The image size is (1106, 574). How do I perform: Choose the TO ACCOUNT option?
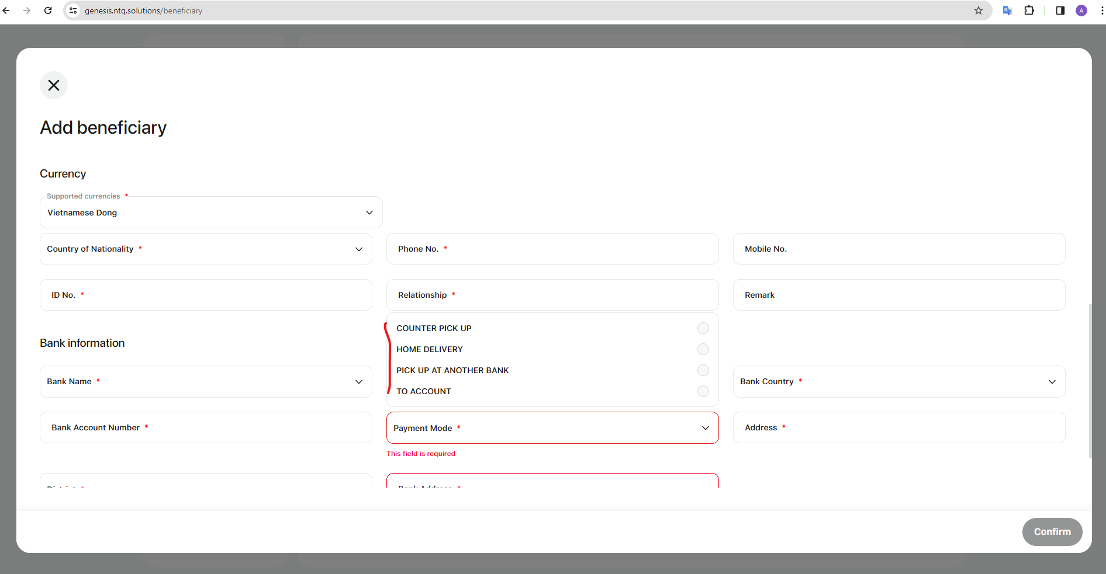[703, 391]
